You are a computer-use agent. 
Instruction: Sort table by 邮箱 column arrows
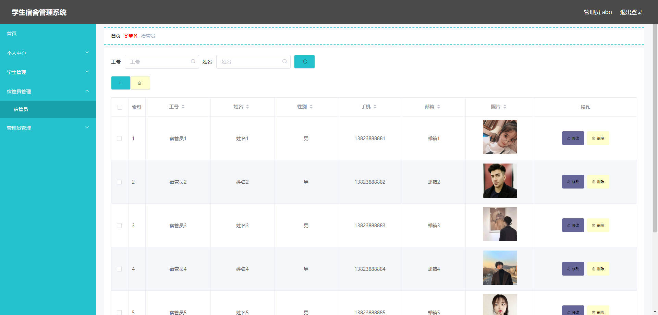pos(439,107)
